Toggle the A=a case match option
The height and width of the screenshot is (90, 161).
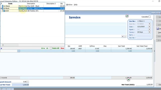pyautogui.click(x=43, y=48)
